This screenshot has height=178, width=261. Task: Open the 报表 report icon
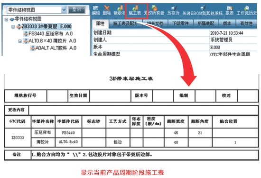[x=230, y=10]
